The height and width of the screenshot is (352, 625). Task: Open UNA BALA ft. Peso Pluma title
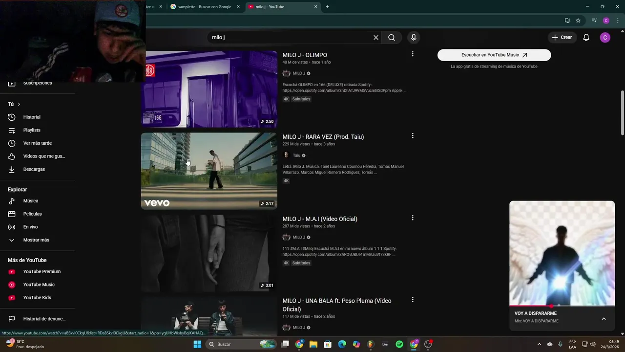click(x=337, y=305)
